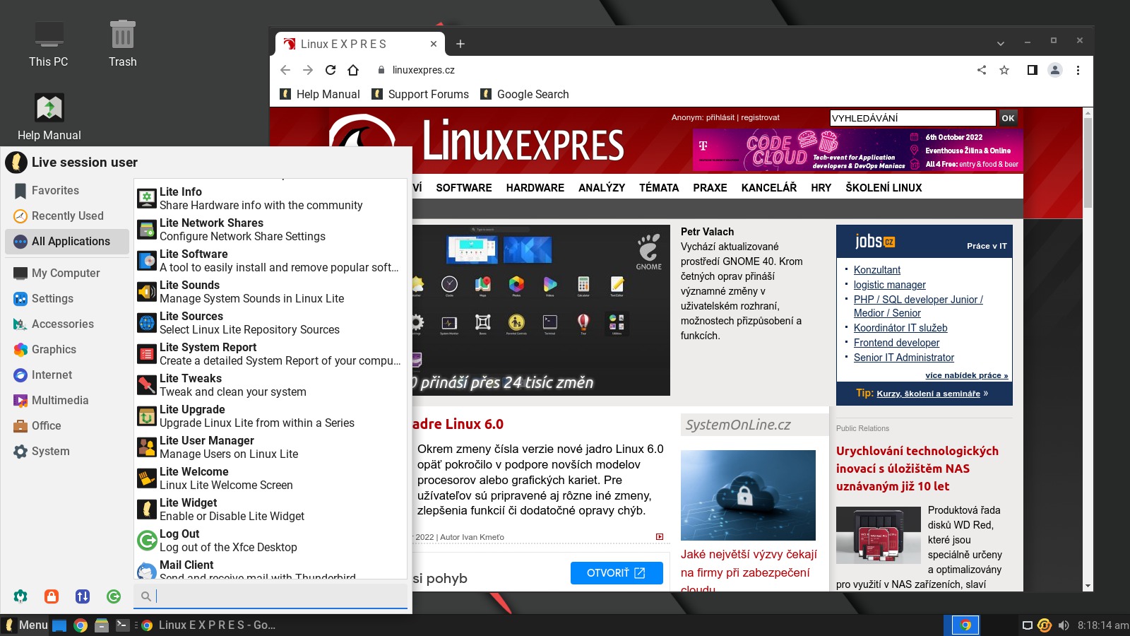Launch Lite Tweaks
The height and width of the screenshot is (636, 1130).
(x=270, y=385)
